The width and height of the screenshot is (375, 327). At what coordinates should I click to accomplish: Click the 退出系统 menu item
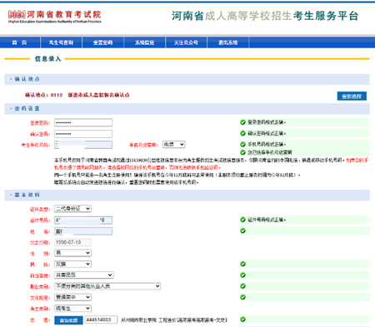pyautogui.click(x=227, y=42)
